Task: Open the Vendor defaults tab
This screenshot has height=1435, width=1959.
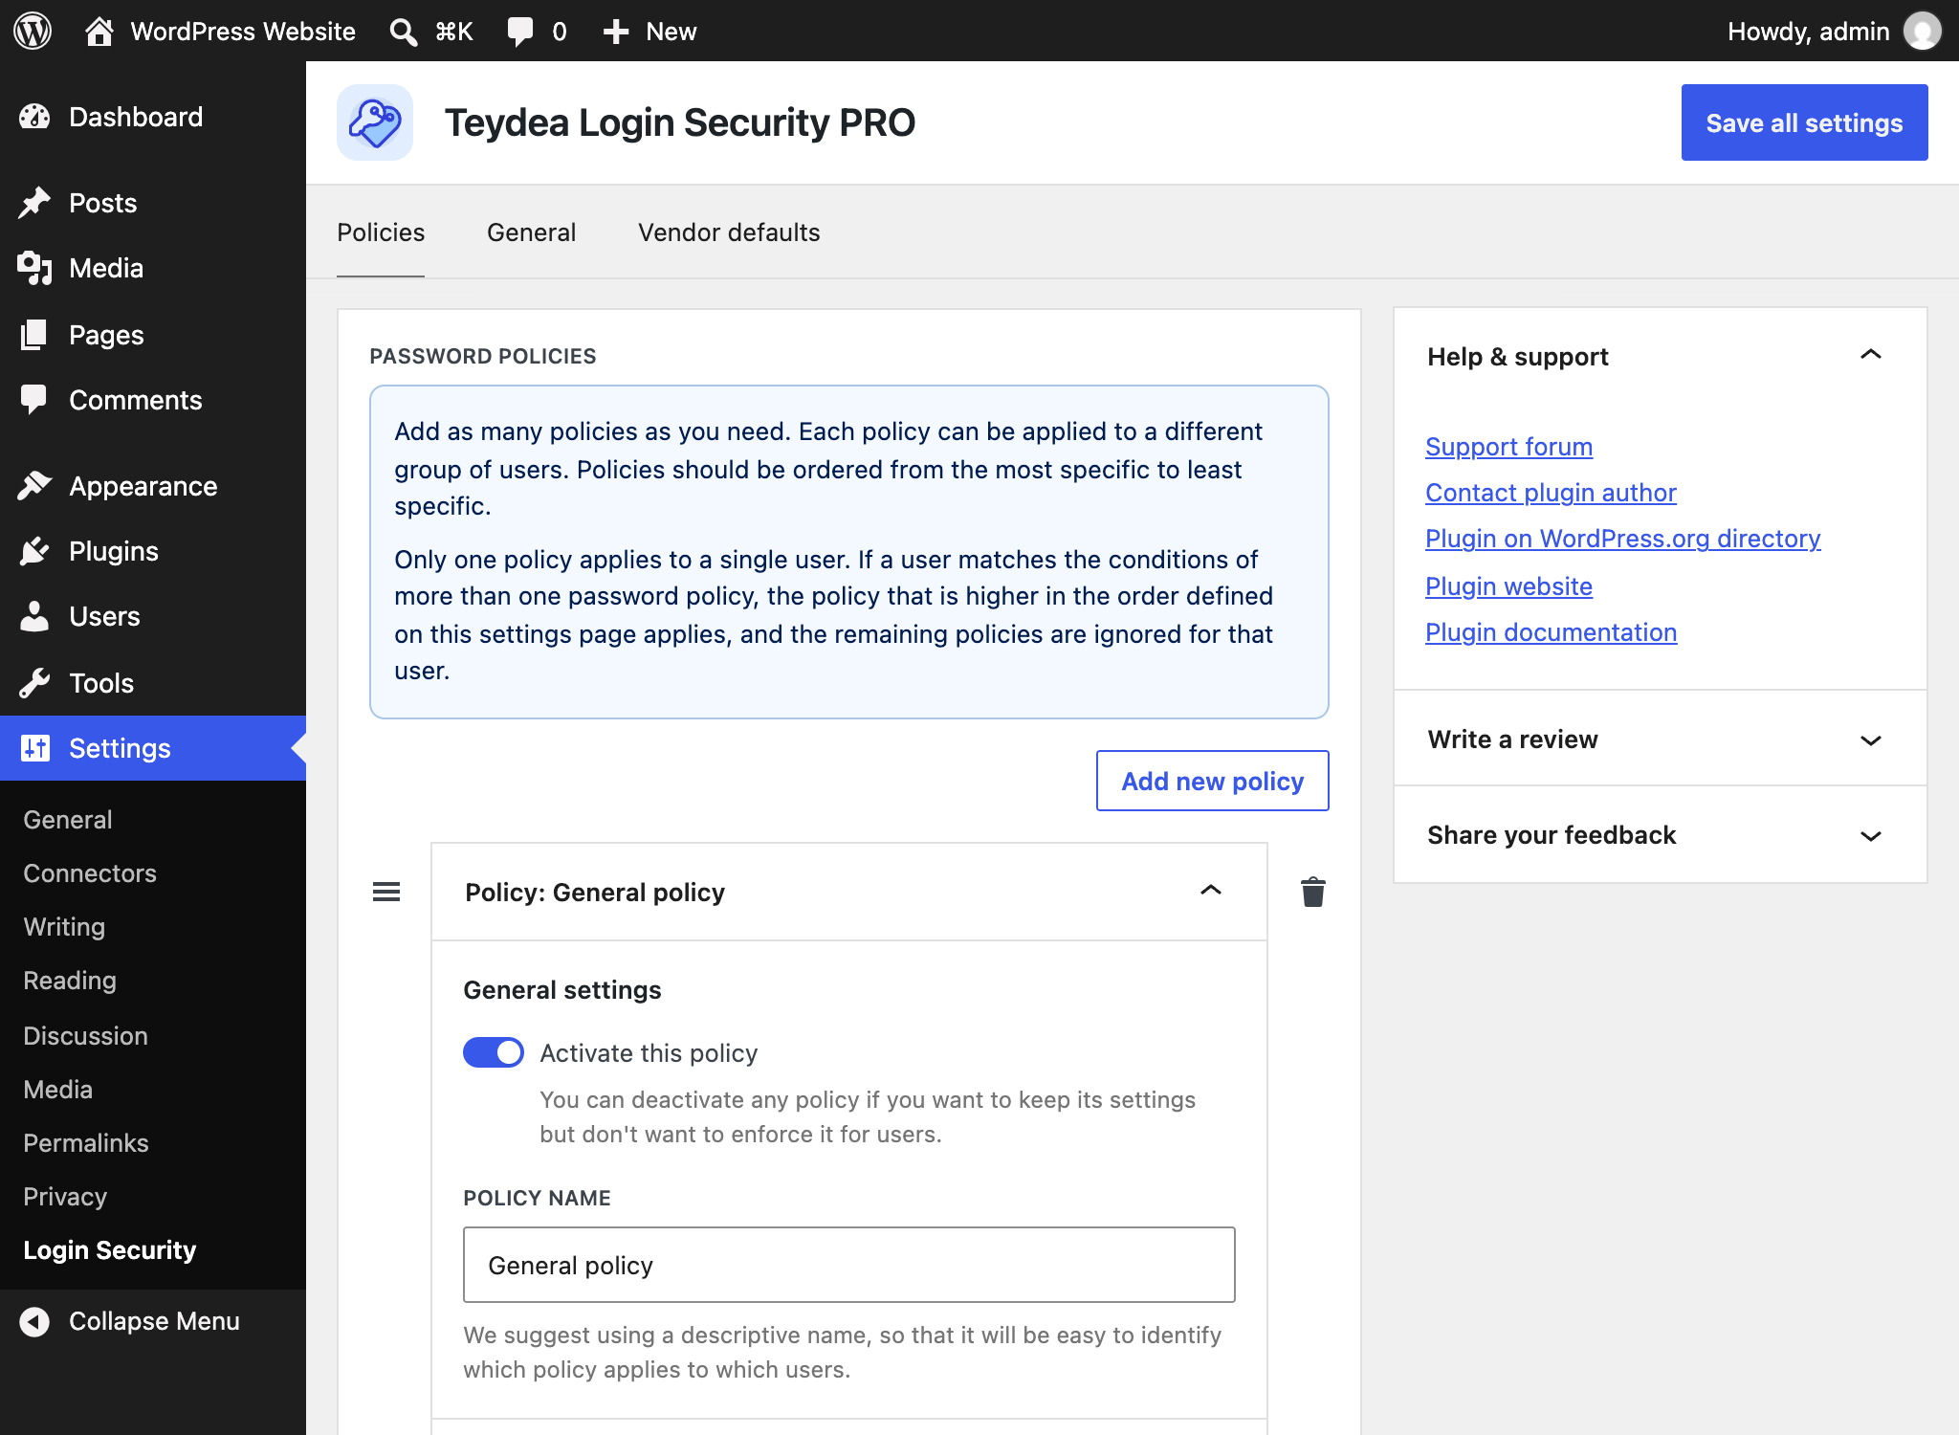Action: tap(729, 232)
